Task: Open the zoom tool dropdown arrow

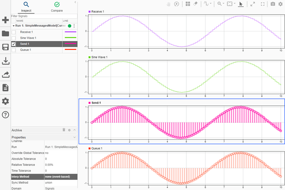Action: [x=223, y=4]
